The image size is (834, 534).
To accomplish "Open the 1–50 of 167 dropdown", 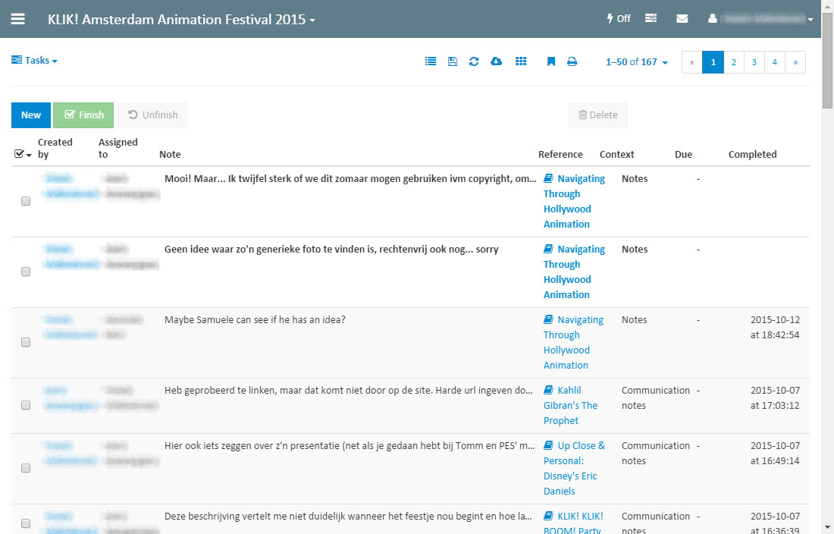I will click(x=637, y=62).
